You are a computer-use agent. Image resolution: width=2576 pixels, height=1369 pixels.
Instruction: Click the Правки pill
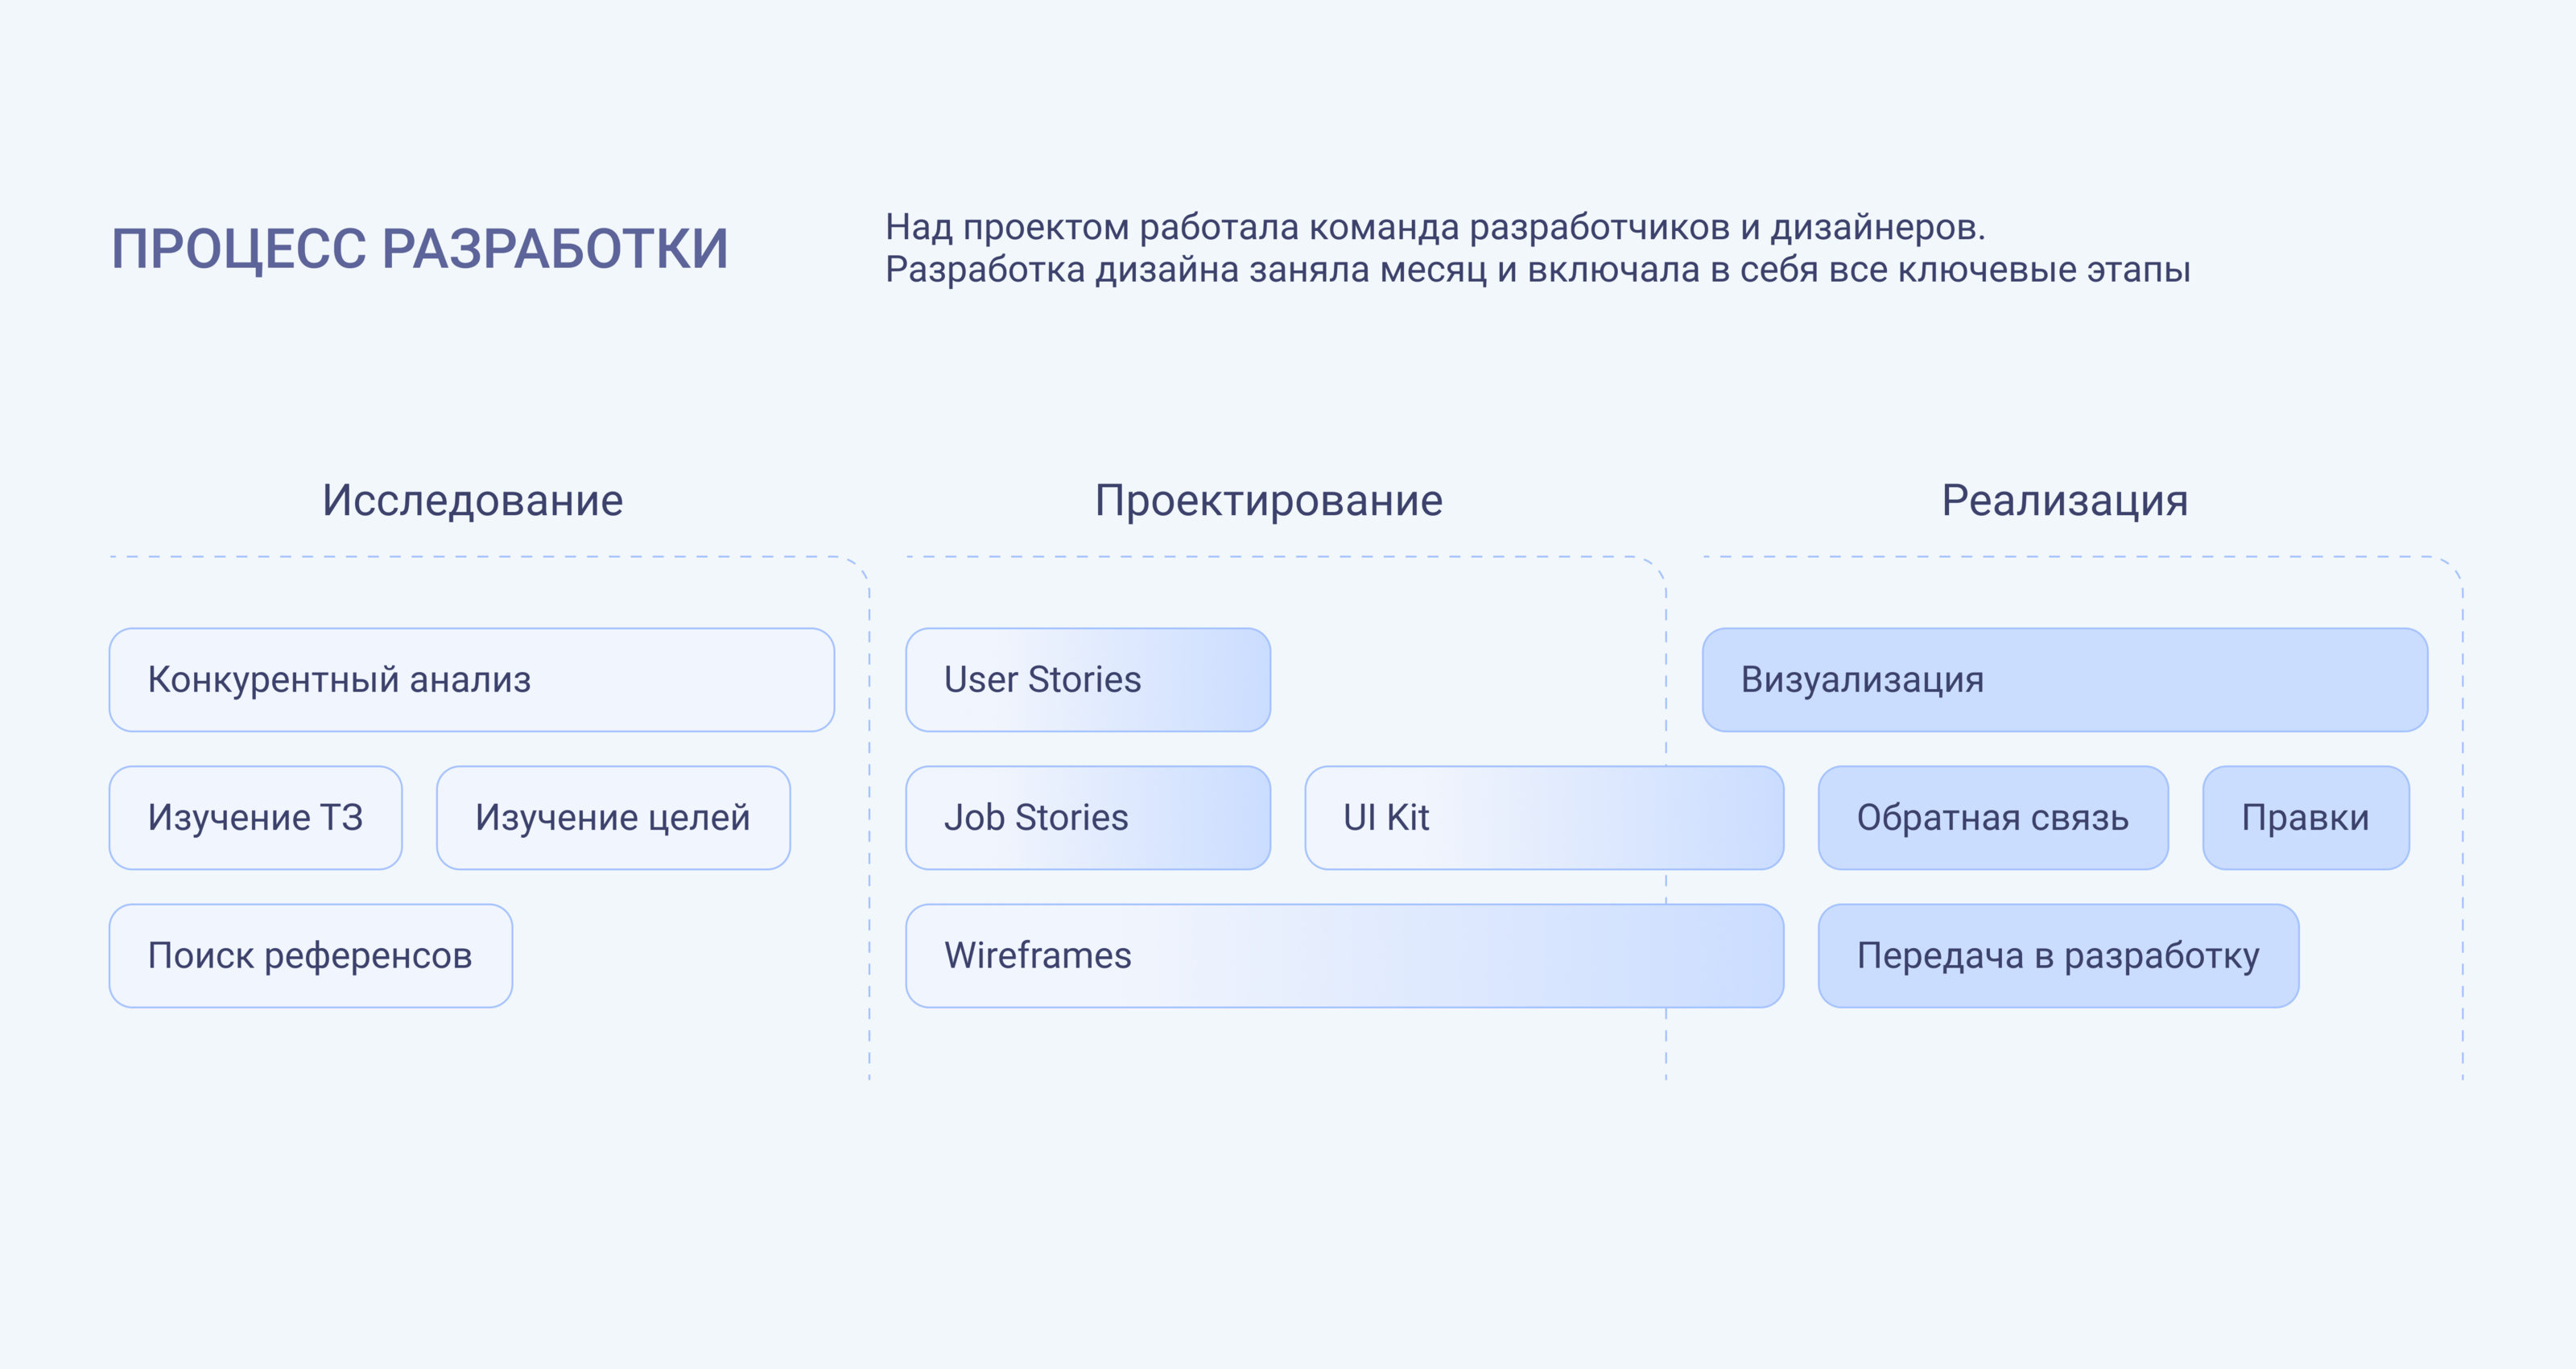2305,818
